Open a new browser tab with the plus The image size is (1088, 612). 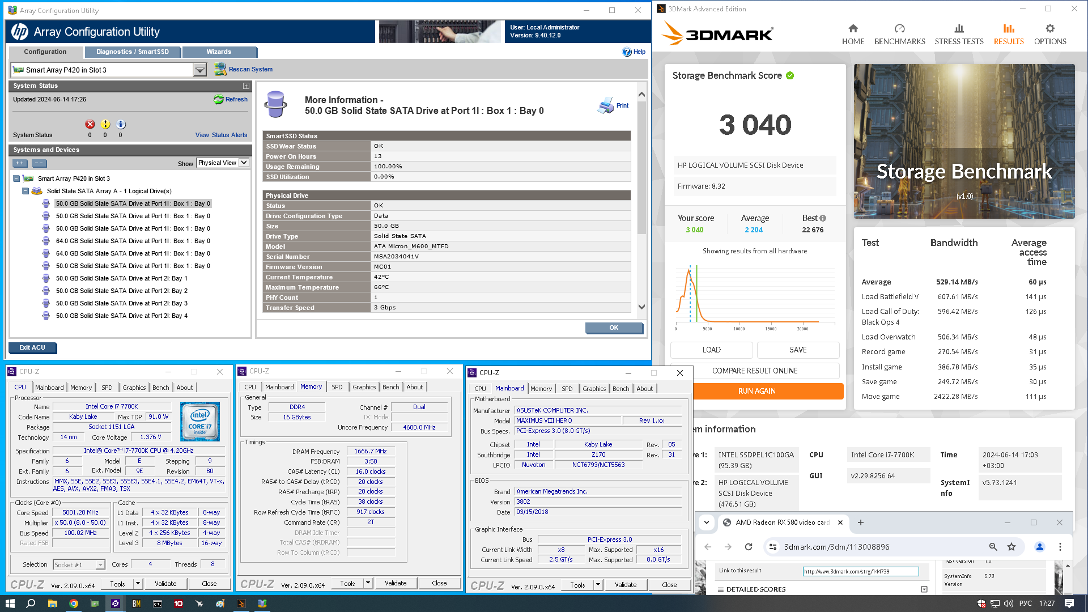[x=860, y=522]
